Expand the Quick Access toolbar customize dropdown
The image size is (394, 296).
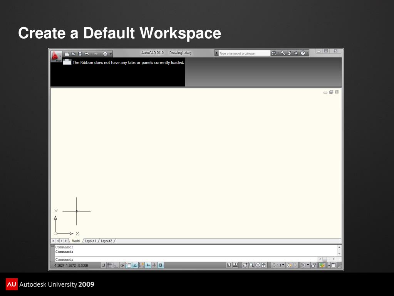click(x=111, y=54)
